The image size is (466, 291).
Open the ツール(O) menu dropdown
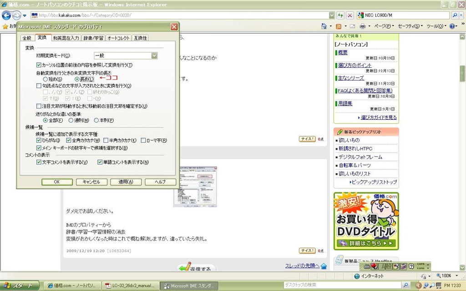coord(436,26)
